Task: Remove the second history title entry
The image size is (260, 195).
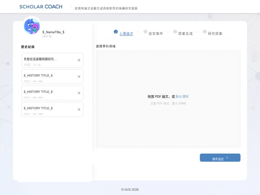Action: click(x=79, y=77)
